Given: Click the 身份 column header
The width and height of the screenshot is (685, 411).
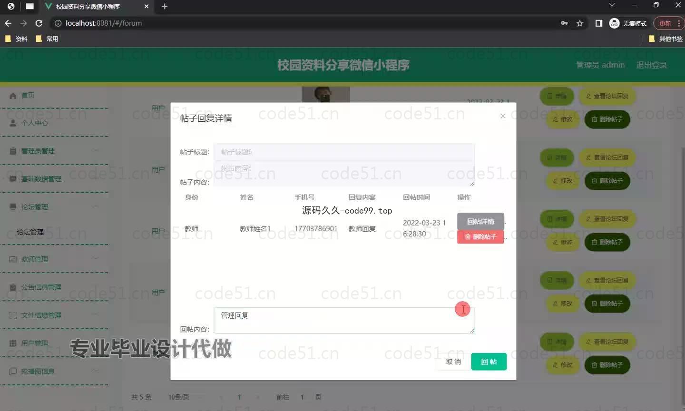Looking at the screenshot, I should pos(192,197).
